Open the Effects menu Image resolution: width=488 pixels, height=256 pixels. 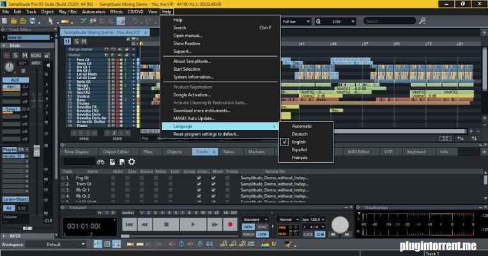tap(116, 12)
